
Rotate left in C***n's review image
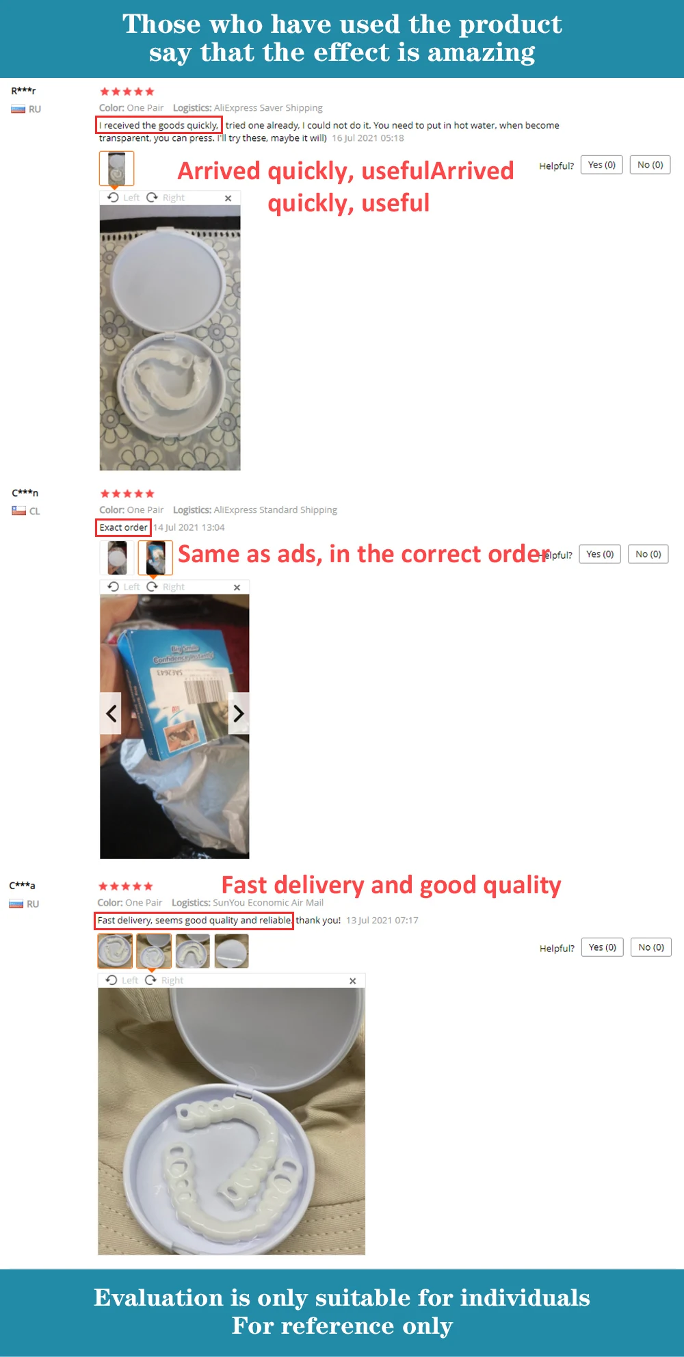click(x=124, y=587)
